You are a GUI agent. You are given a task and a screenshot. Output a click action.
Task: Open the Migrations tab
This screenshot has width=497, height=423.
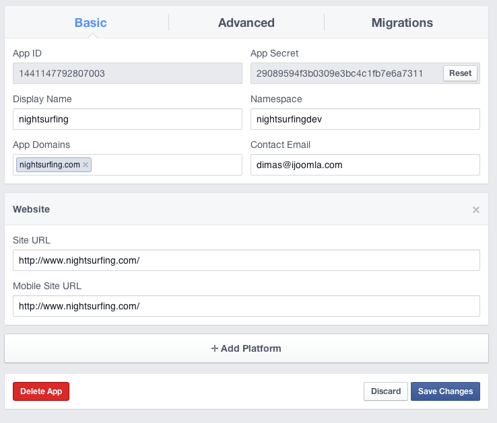click(x=402, y=23)
